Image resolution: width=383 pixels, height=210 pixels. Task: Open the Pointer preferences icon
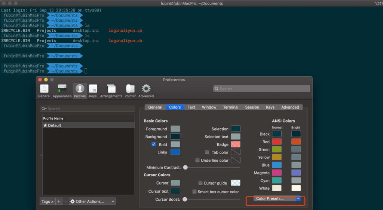click(130, 90)
